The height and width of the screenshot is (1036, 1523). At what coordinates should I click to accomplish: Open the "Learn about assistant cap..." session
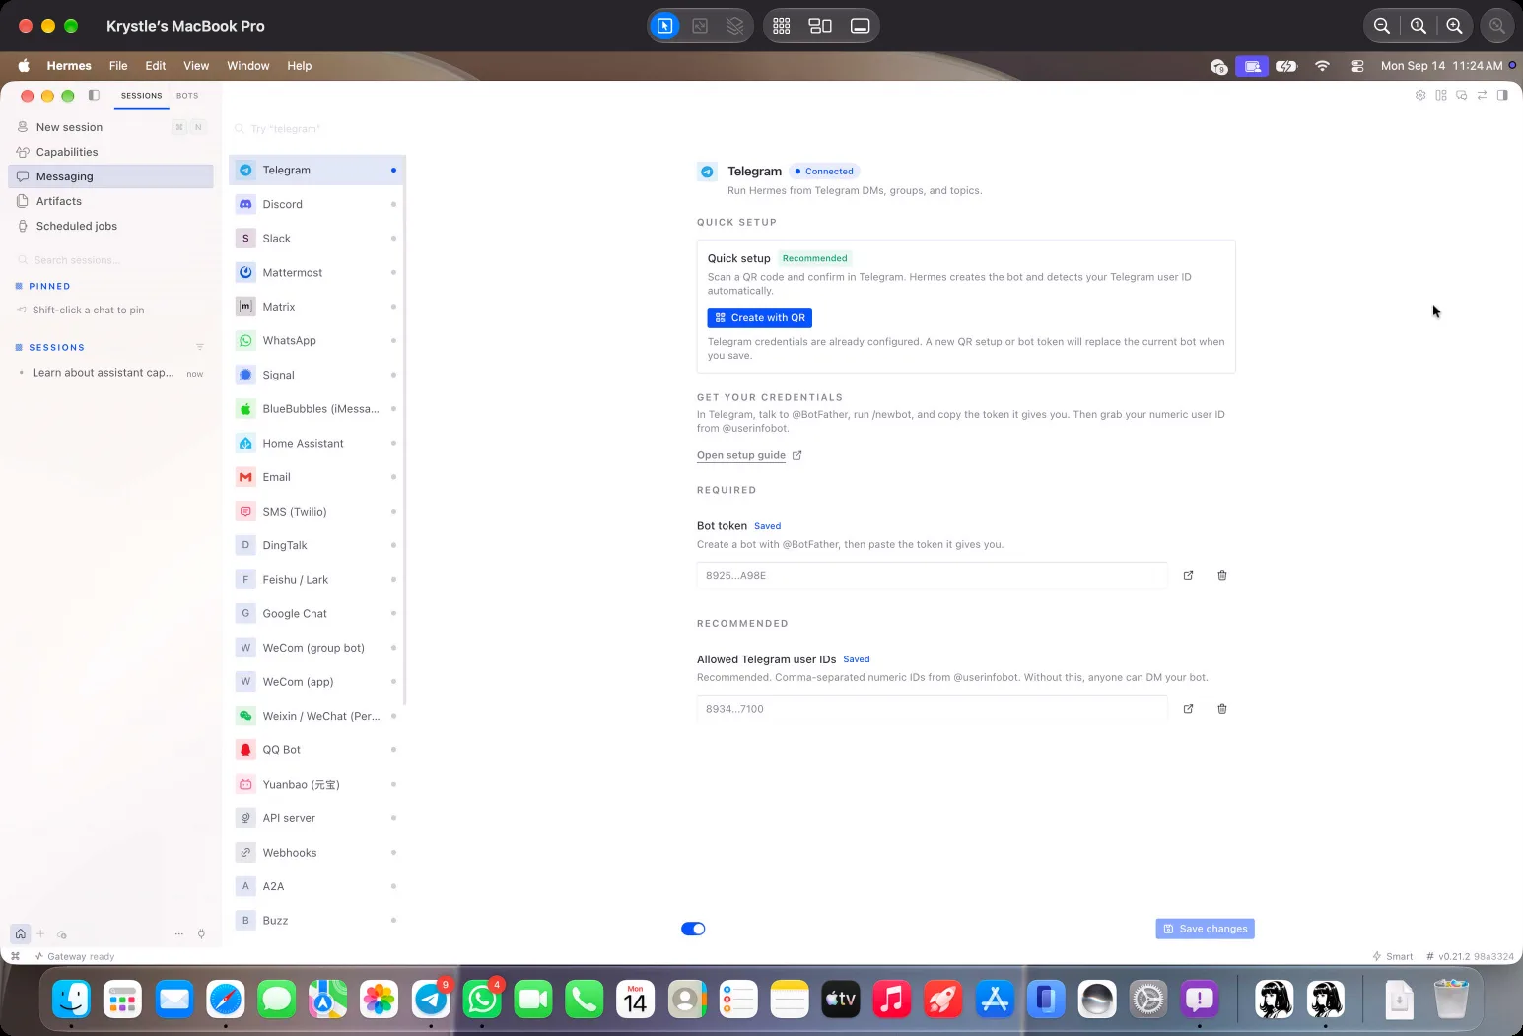click(111, 373)
